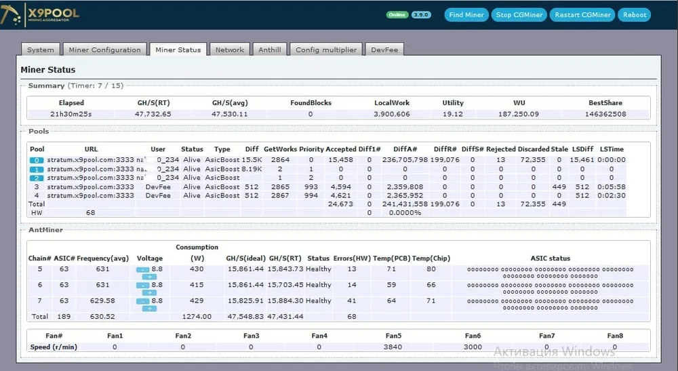The width and height of the screenshot is (678, 371).
Task: Click pool 3 LSTime 0:05:58
Action: (612, 187)
